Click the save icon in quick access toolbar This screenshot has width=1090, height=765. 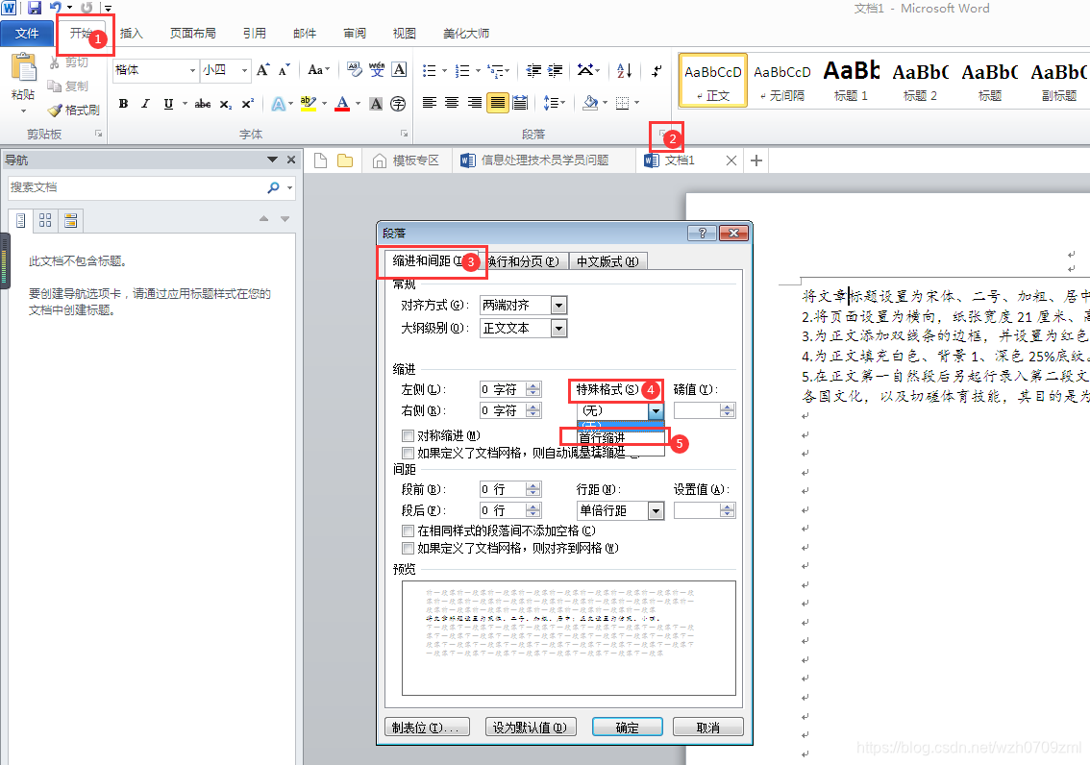click(34, 8)
